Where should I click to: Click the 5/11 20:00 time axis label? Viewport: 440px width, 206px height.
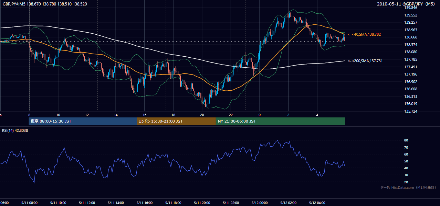point(202,203)
